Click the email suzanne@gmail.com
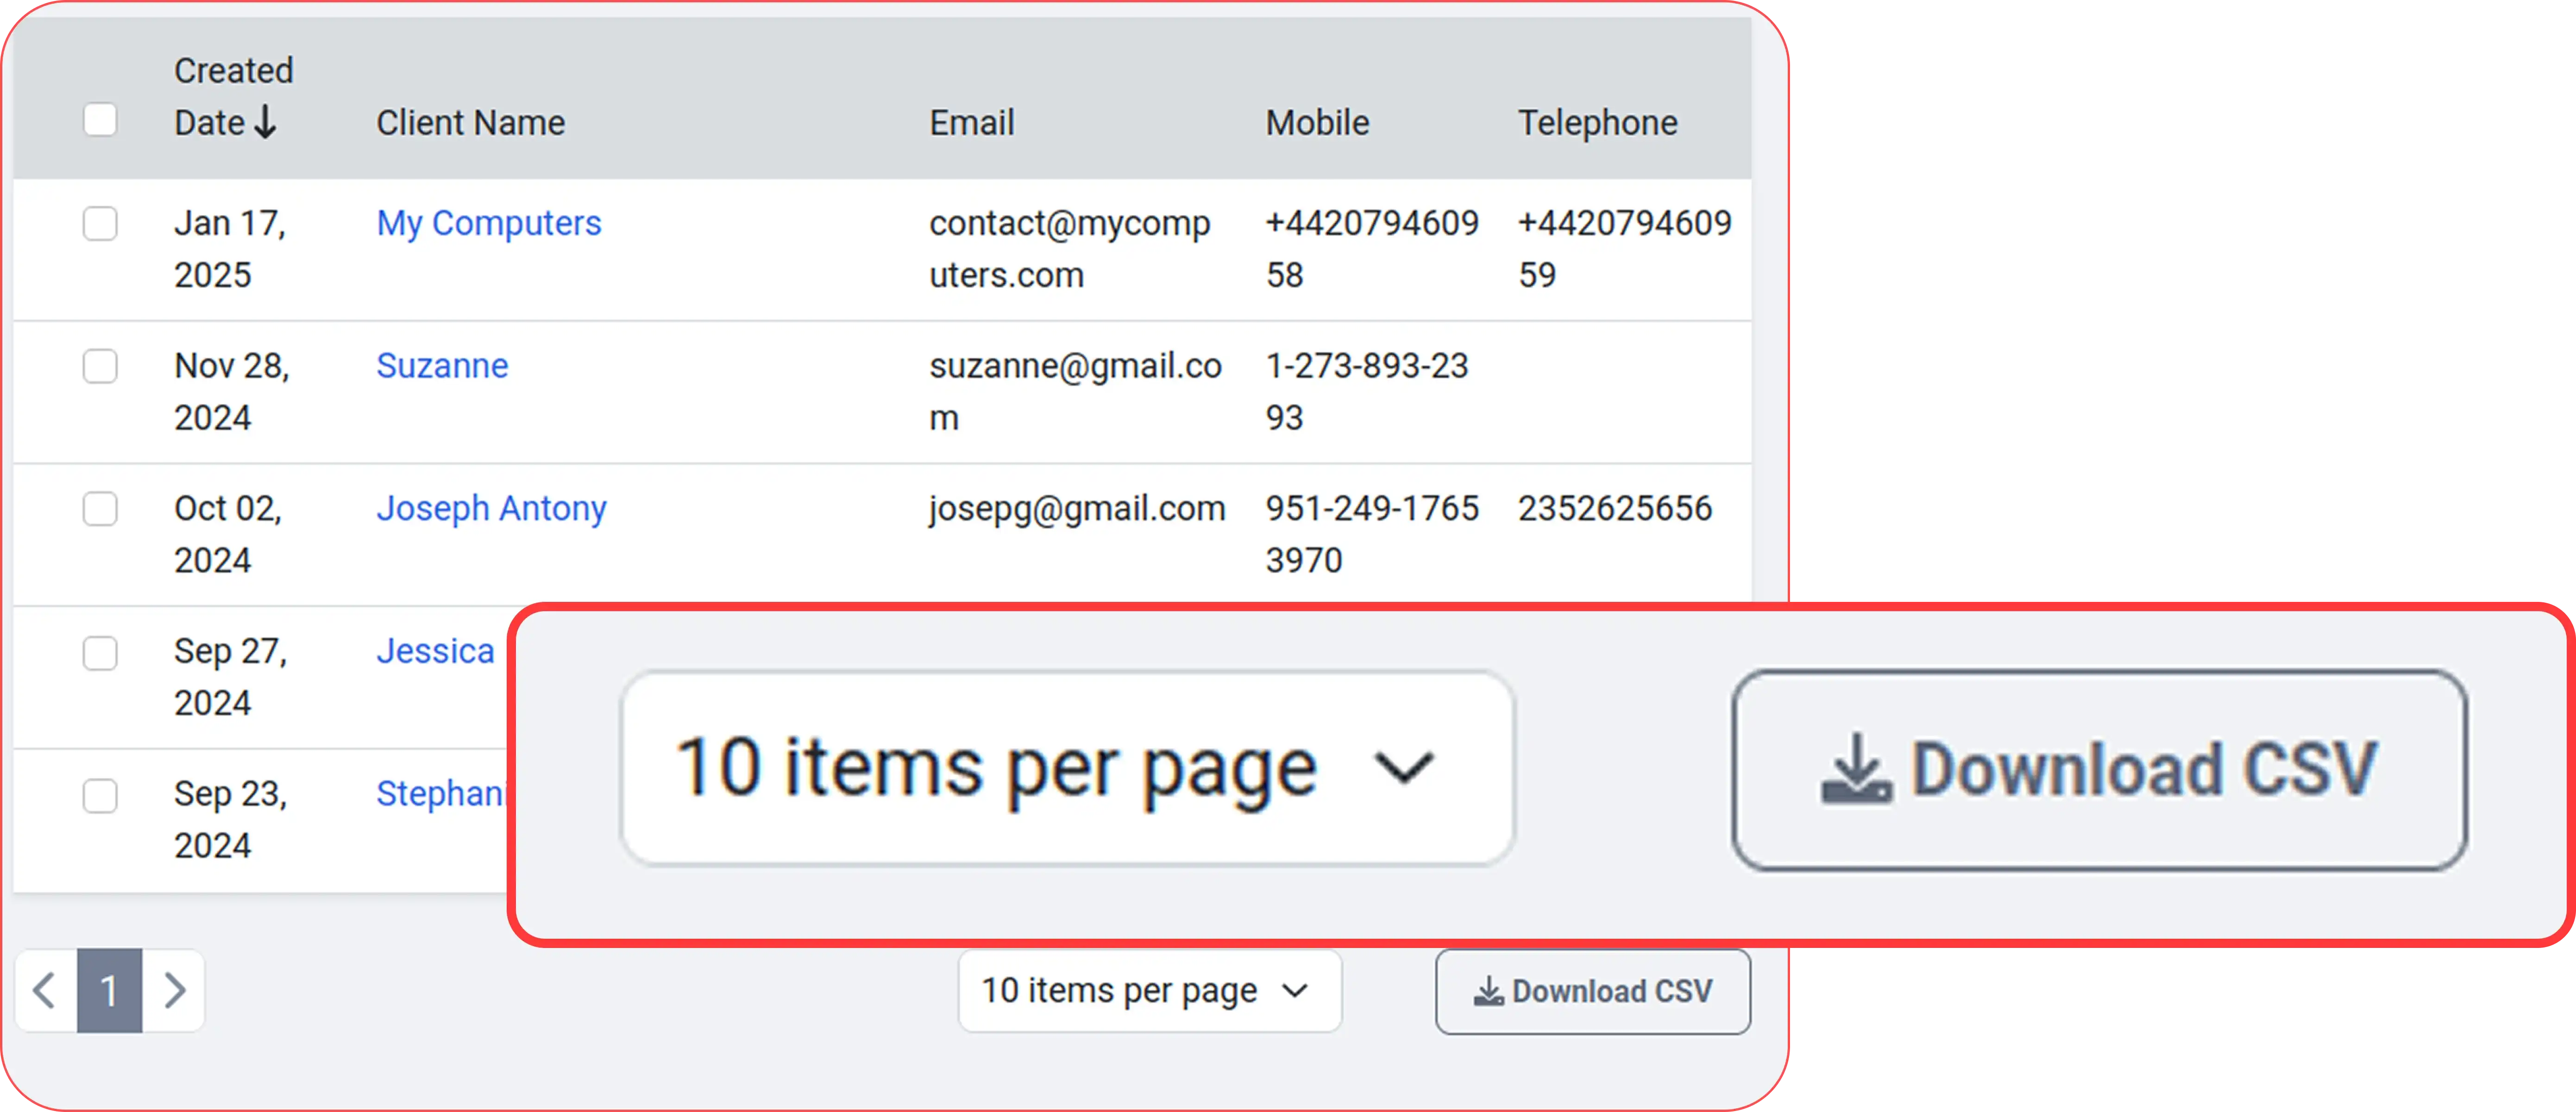Screen dimensions: 2576x1112 tap(1075, 392)
